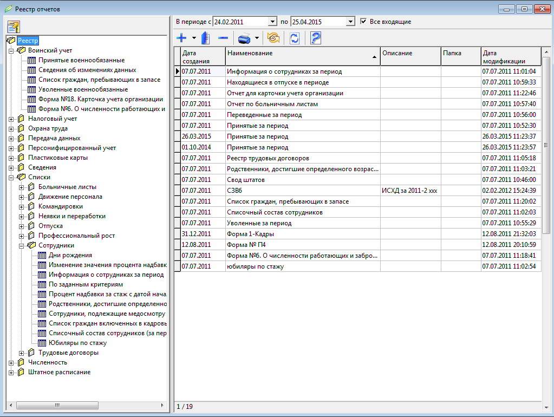The height and width of the screenshot is (417, 554).
Task: Sort by 'Дата создания' column header
Action: point(203,56)
